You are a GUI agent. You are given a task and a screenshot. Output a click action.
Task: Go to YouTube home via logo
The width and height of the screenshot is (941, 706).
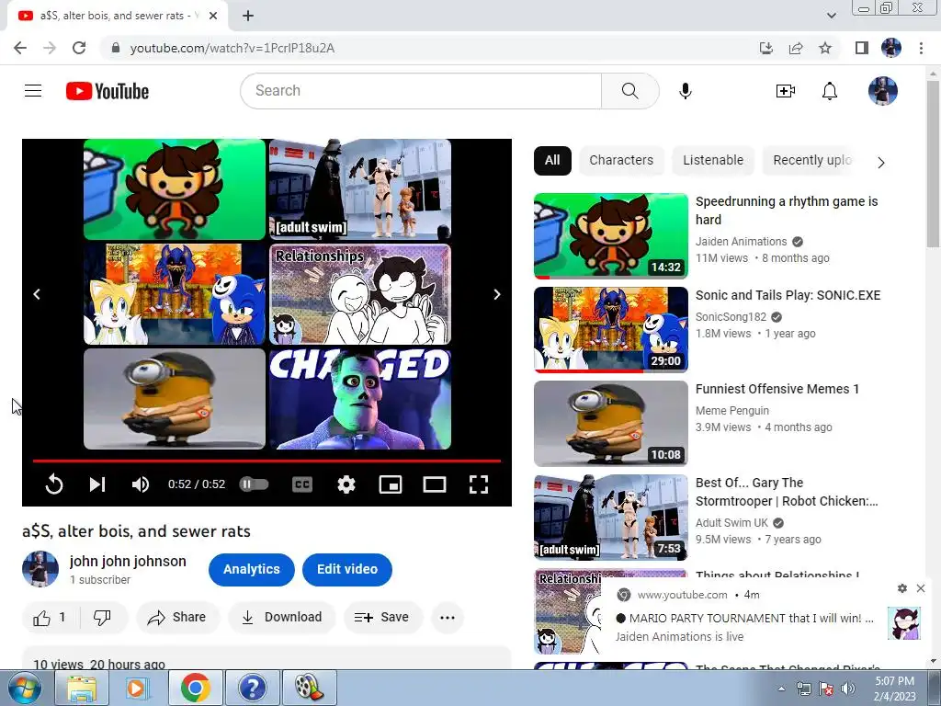point(108,91)
